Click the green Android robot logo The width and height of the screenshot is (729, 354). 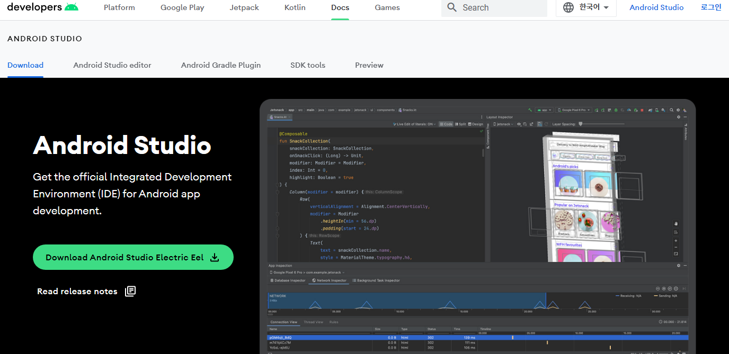[71, 7]
